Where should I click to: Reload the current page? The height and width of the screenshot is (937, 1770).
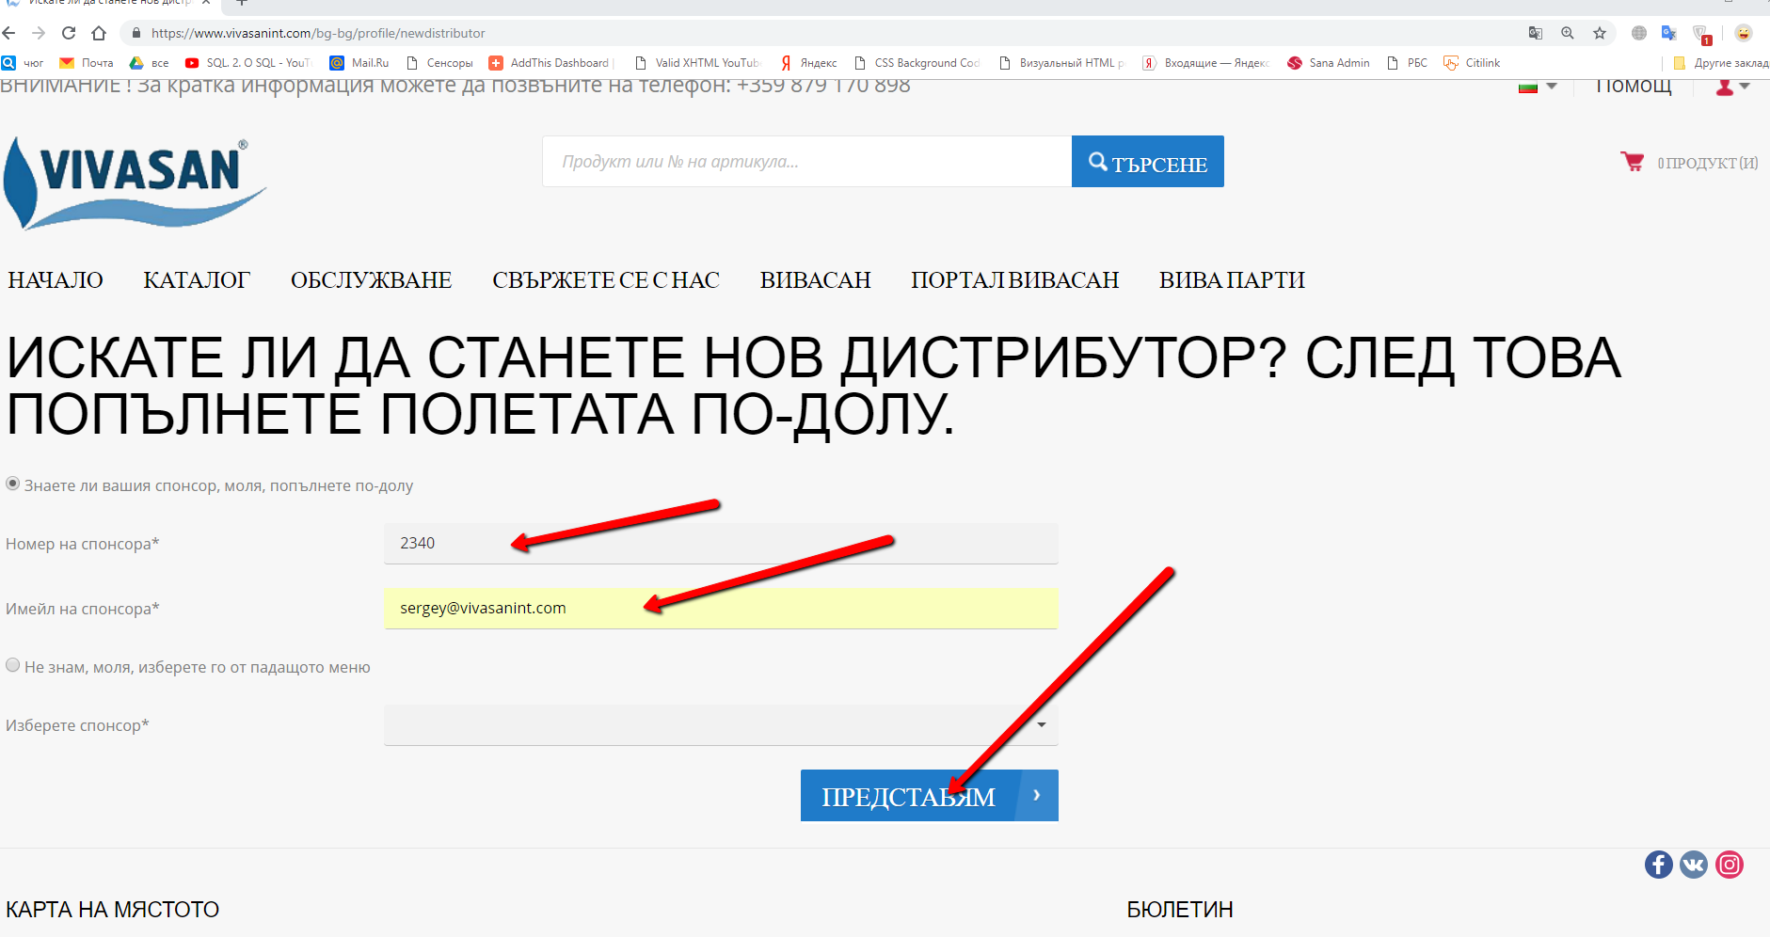tap(69, 33)
